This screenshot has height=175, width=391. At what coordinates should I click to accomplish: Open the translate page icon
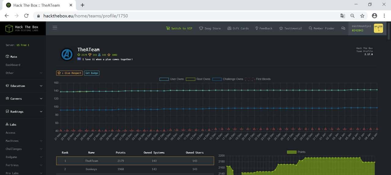[x=343, y=16]
